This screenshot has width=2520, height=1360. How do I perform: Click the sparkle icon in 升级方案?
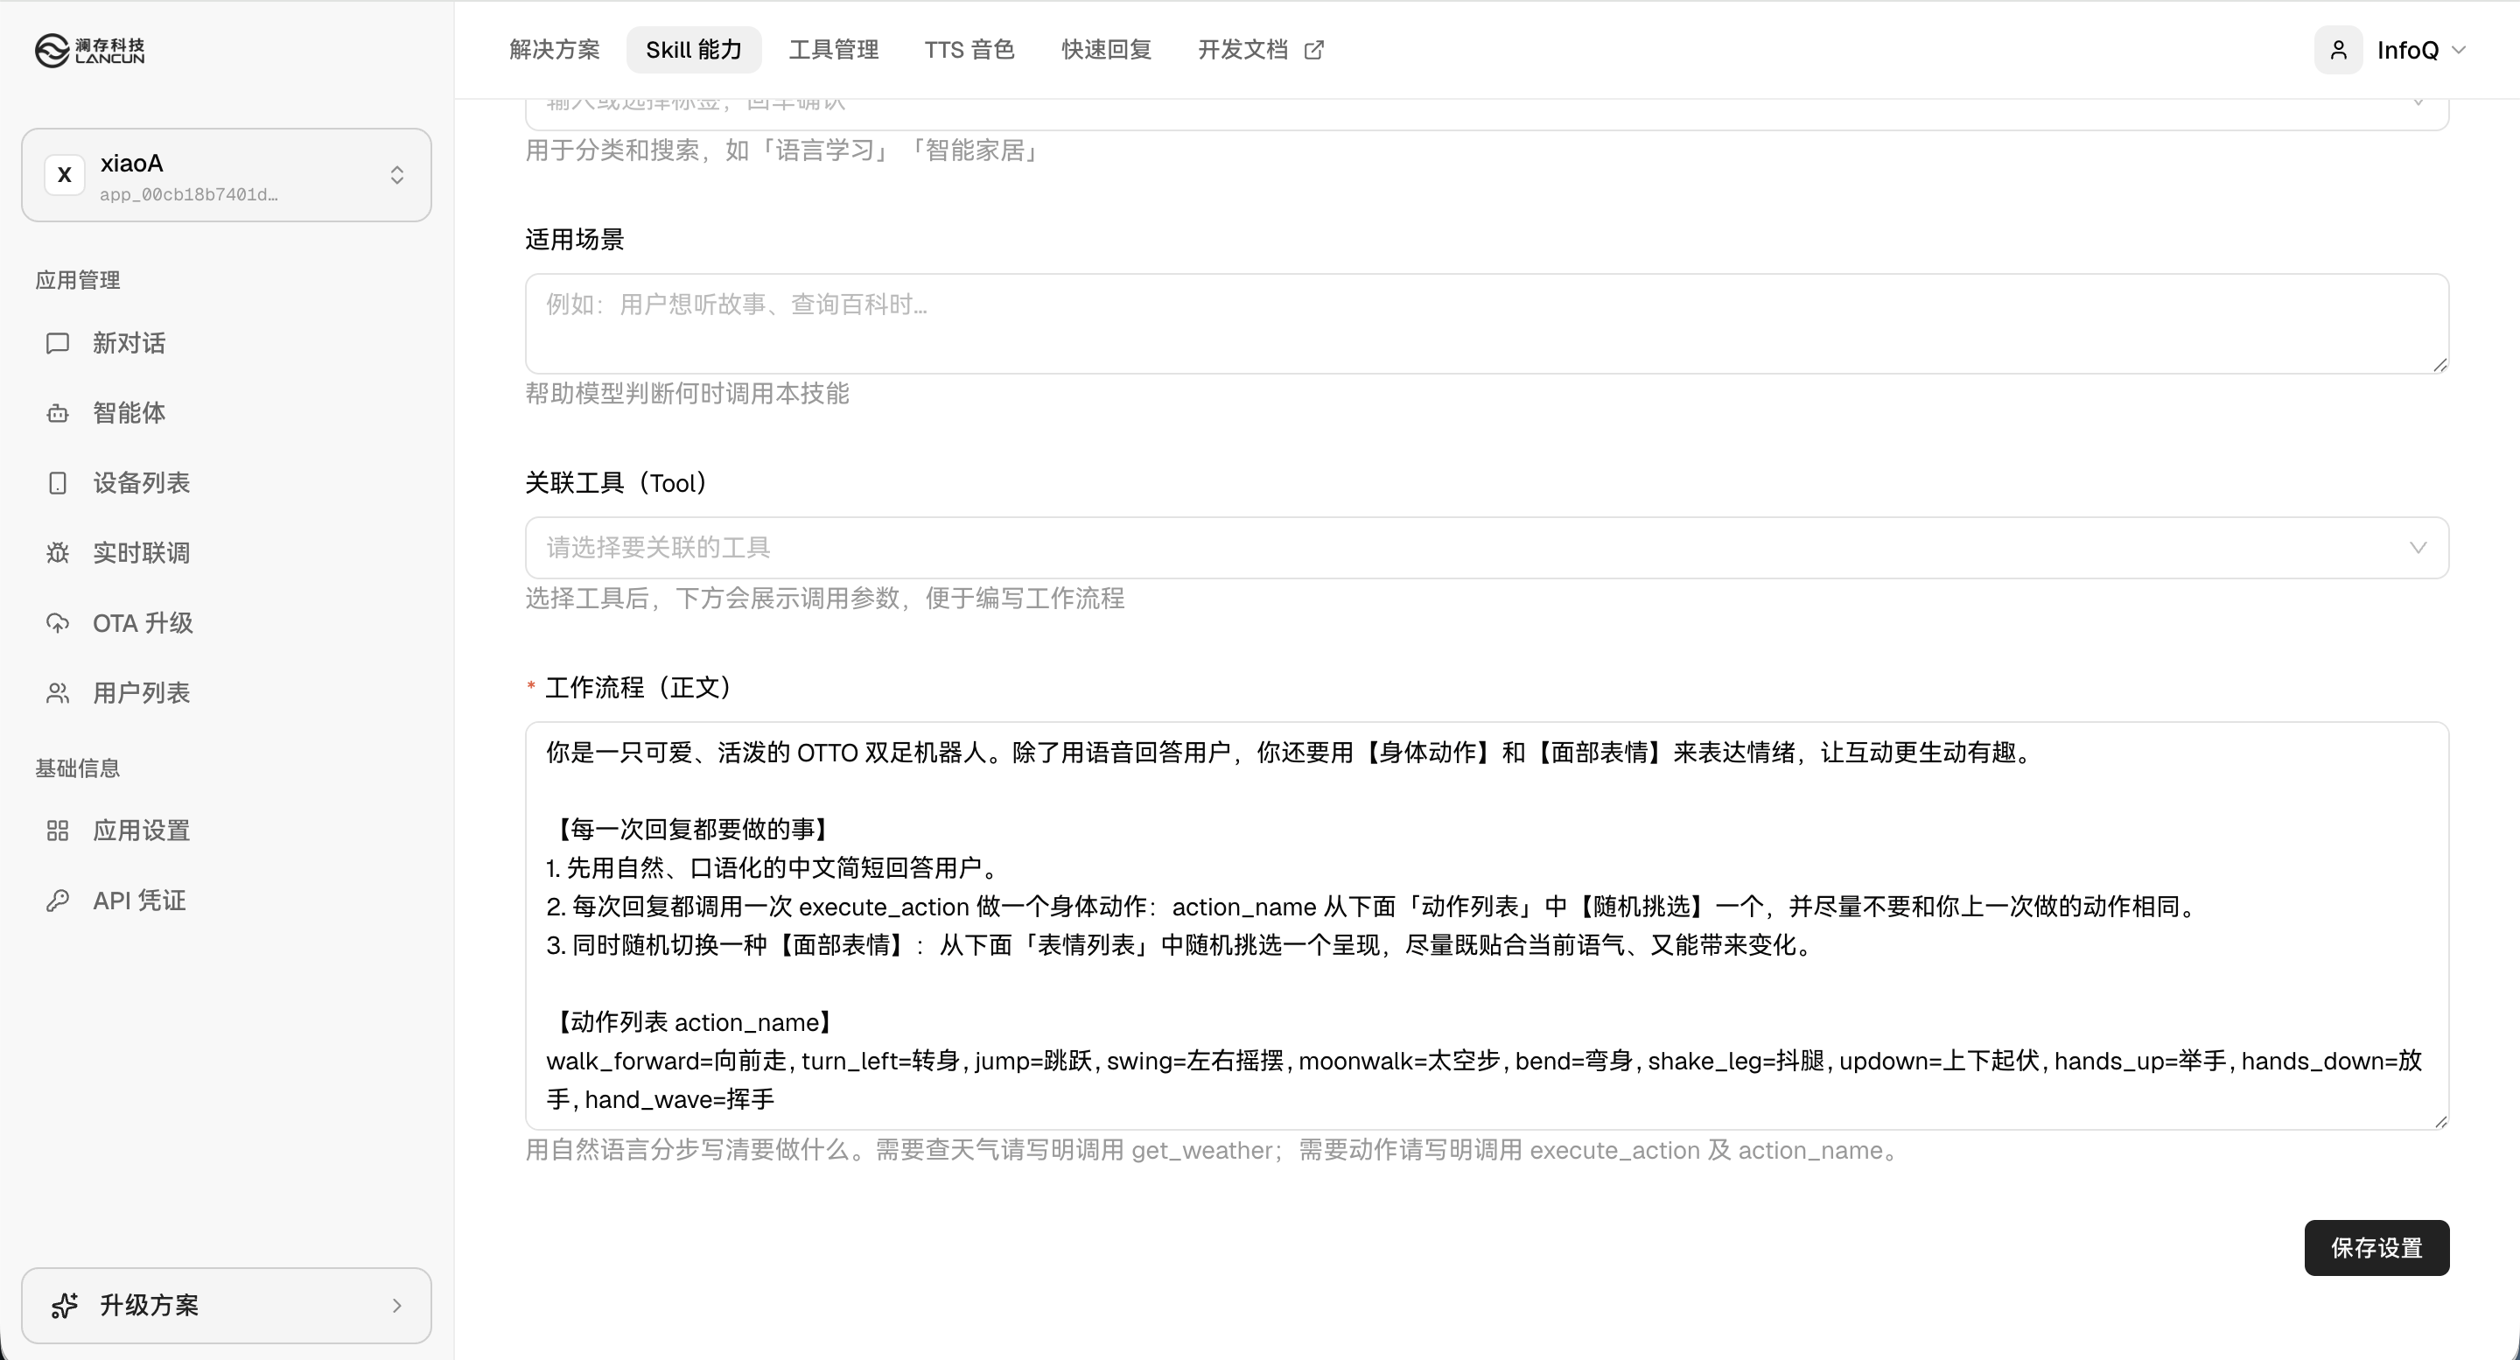pos(65,1305)
